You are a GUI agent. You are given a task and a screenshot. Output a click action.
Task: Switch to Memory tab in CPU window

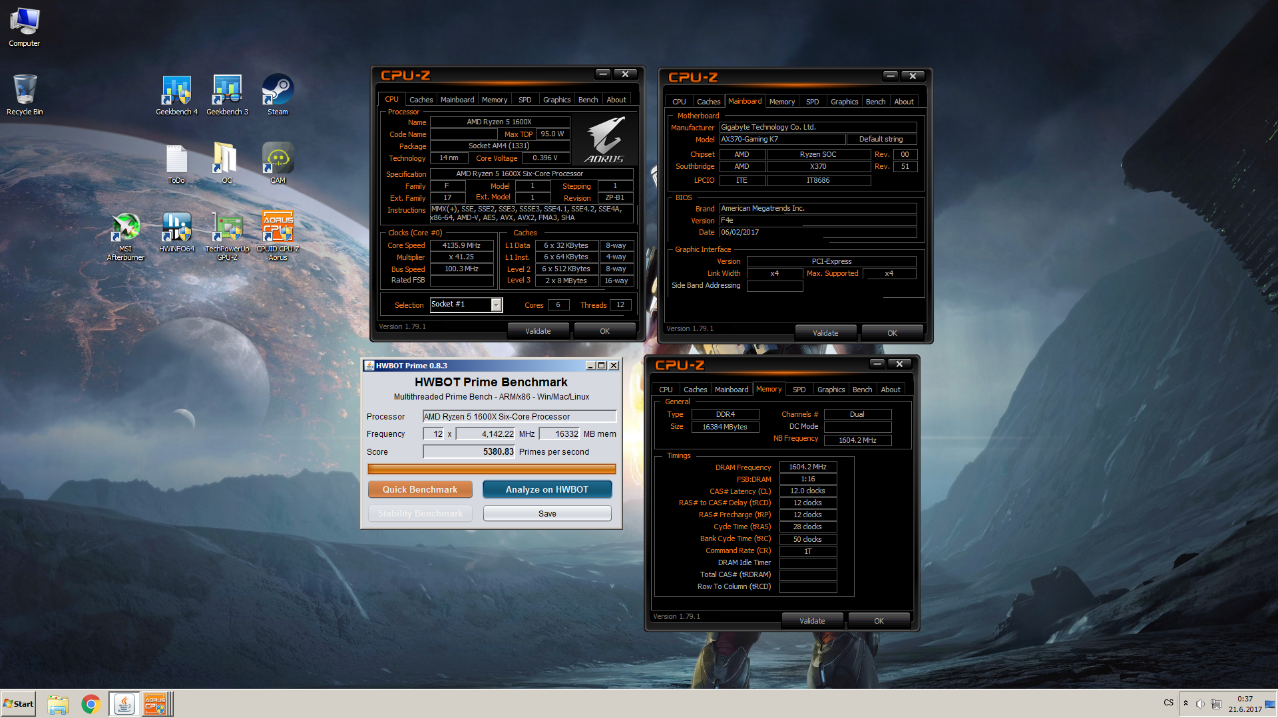(x=495, y=100)
